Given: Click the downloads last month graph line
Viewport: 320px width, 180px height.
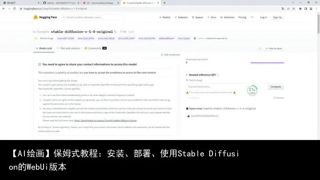Looking at the screenshot, I should 268,63.
